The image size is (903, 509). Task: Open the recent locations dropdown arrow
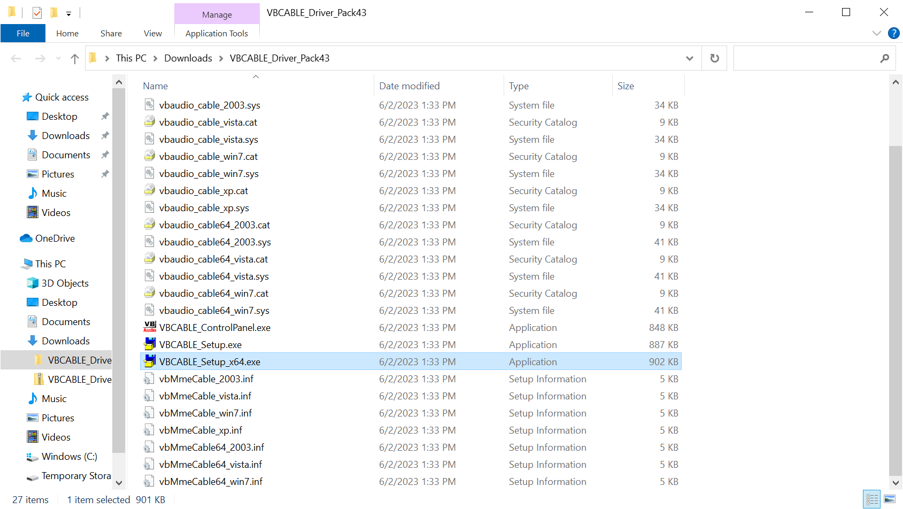coord(58,58)
